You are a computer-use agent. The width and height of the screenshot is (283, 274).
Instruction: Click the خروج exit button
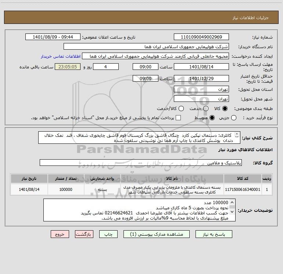click(x=60, y=234)
